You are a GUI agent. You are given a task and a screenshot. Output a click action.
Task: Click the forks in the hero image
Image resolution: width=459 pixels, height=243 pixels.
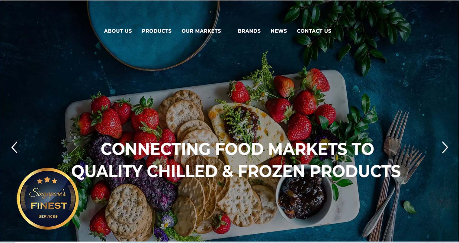point(393,175)
